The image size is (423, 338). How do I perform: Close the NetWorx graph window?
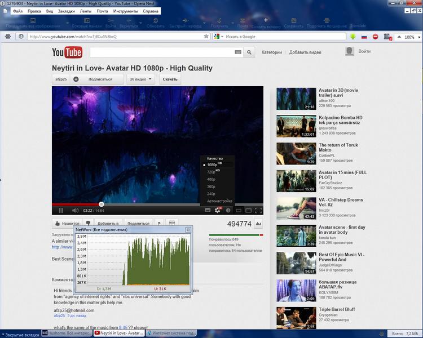coord(188,230)
